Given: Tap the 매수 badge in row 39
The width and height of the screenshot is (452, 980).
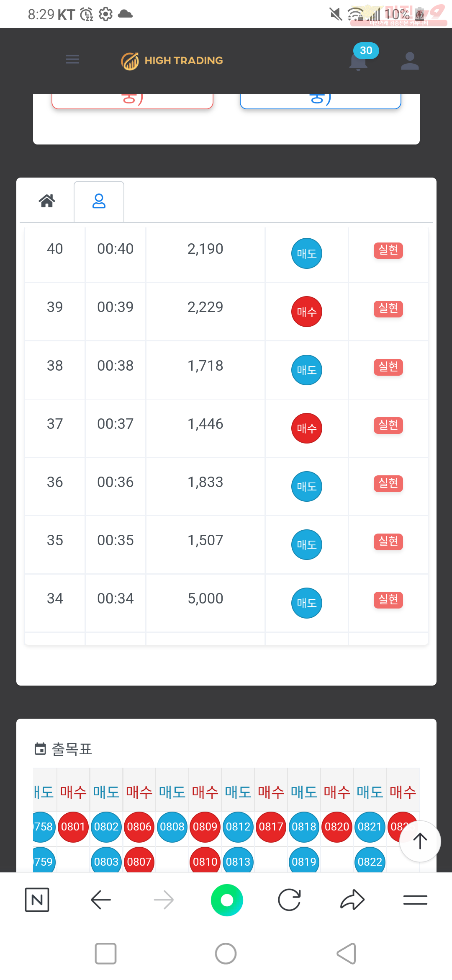Looking at the screenshot, I should [x=307, y=312].
